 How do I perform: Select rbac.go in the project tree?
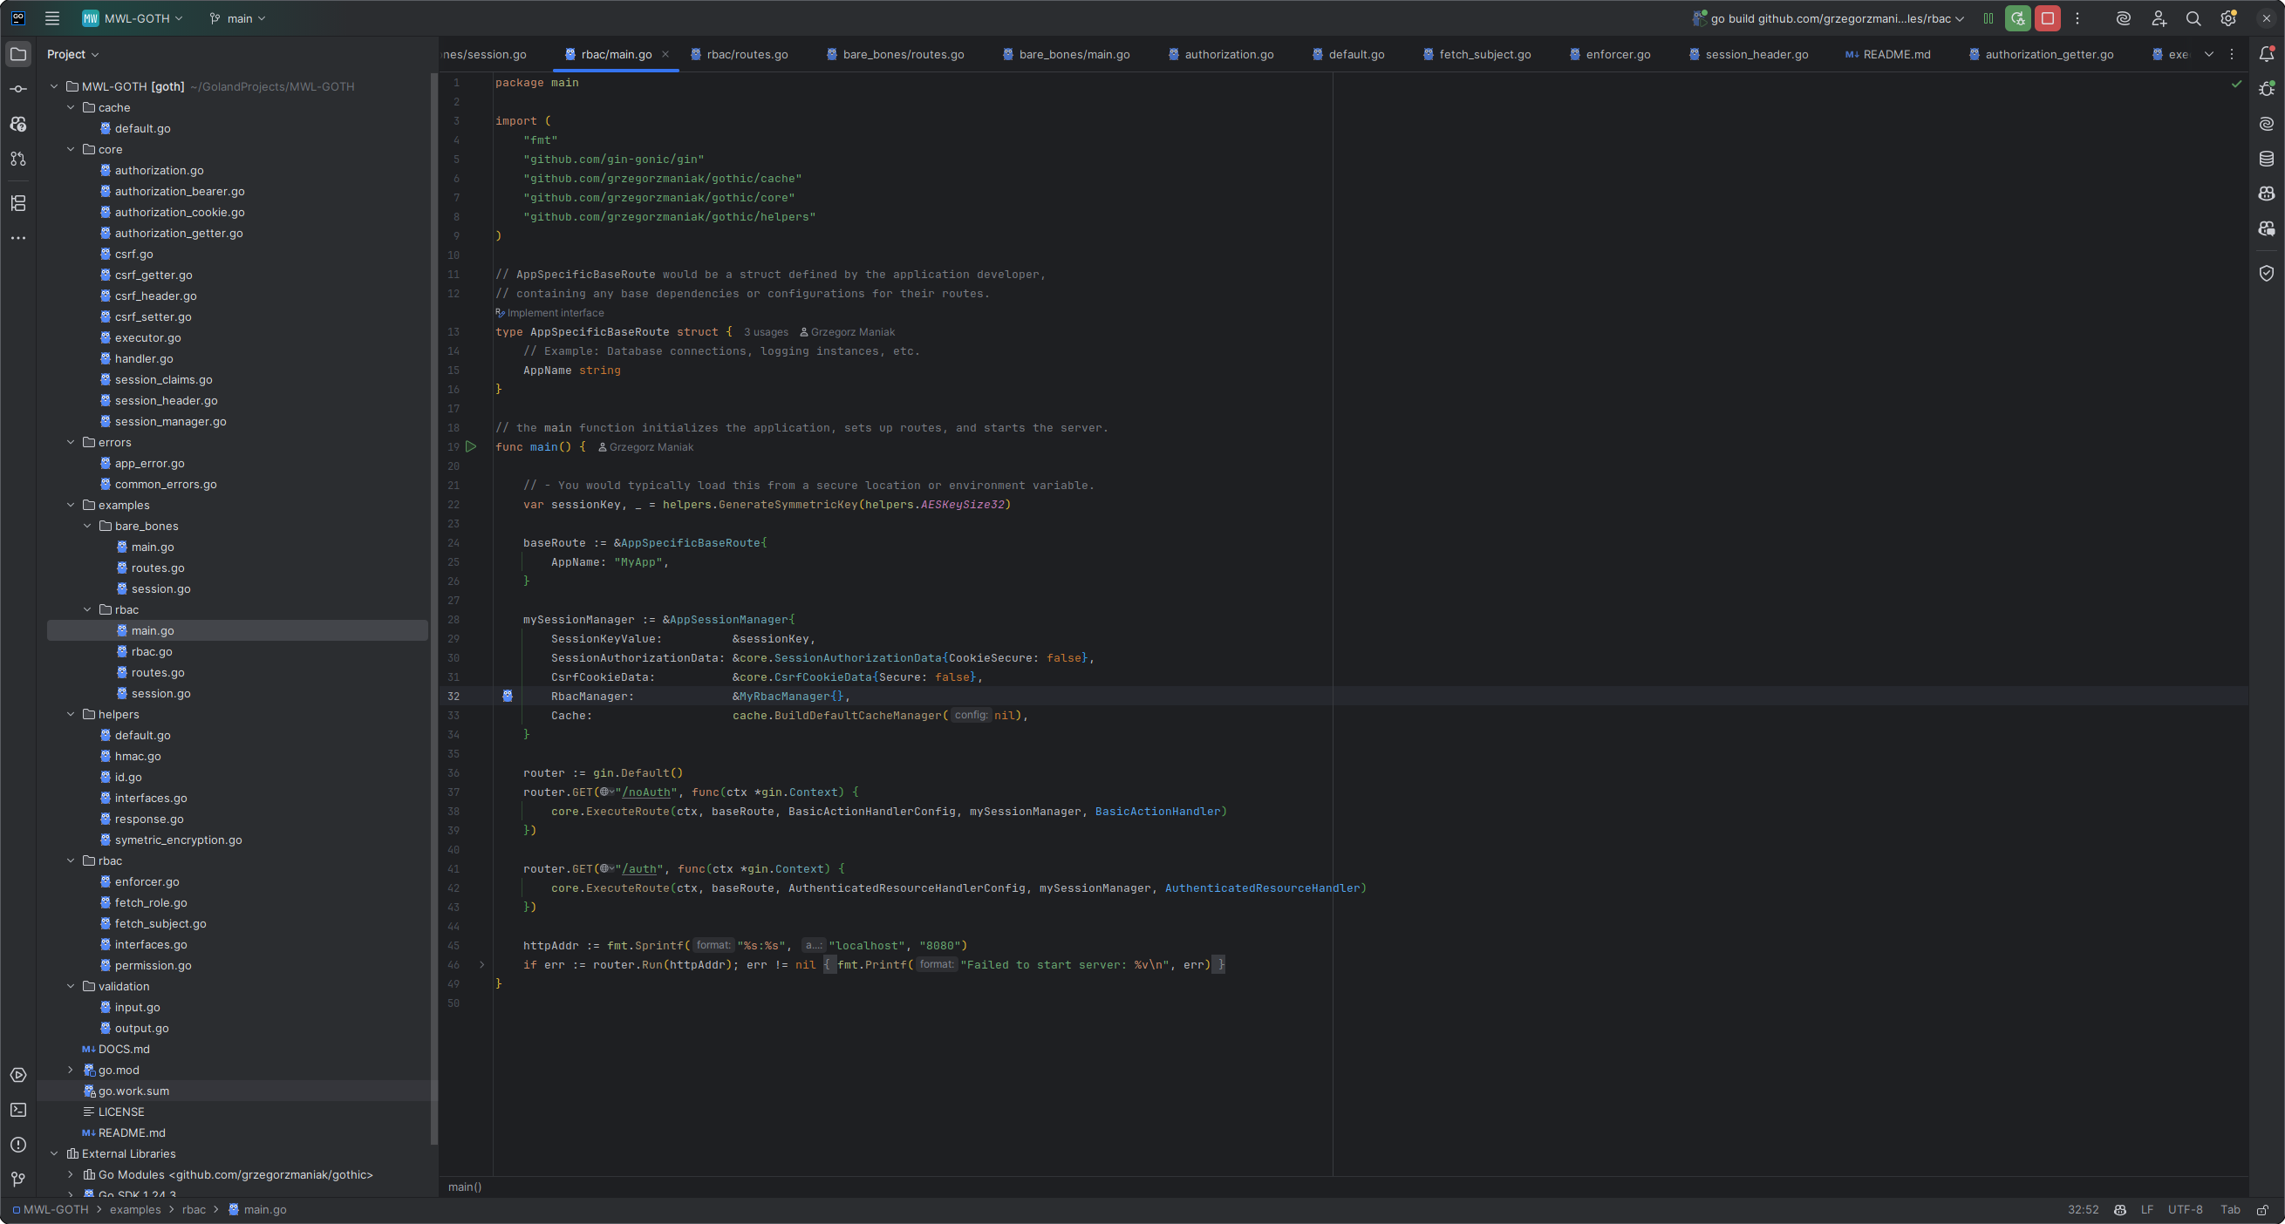pos(152,652)
